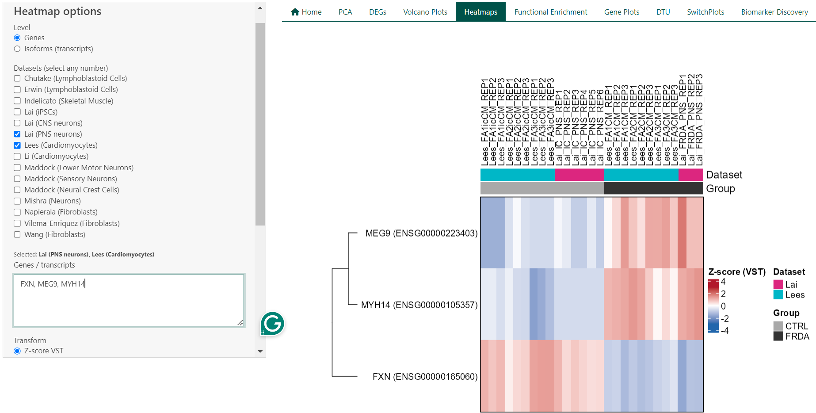
Task: Open the Volcano Plots tab
Action: pos(425,12)
